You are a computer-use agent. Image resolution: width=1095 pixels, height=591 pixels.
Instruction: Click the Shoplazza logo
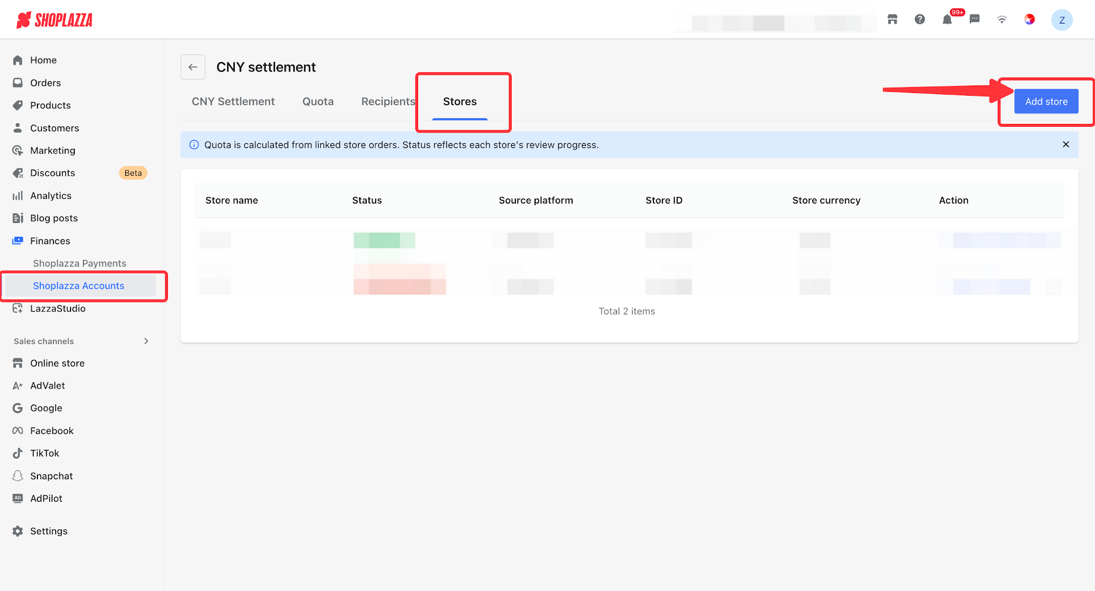(x=54, y=20)
